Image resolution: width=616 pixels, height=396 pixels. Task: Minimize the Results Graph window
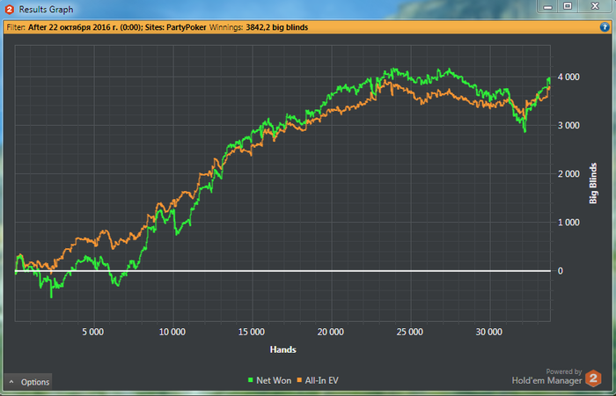click(548, 6)
